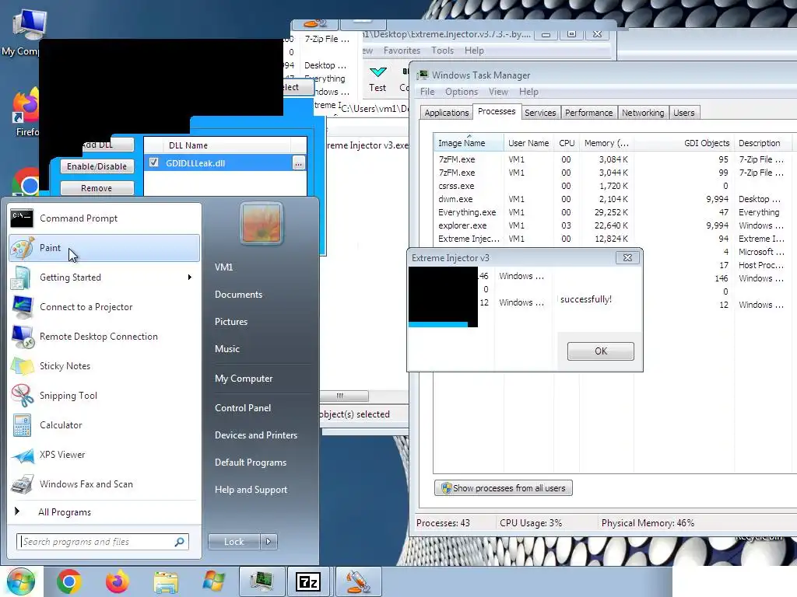Open Control Panel from the Start menu

(x=243, y=408)
